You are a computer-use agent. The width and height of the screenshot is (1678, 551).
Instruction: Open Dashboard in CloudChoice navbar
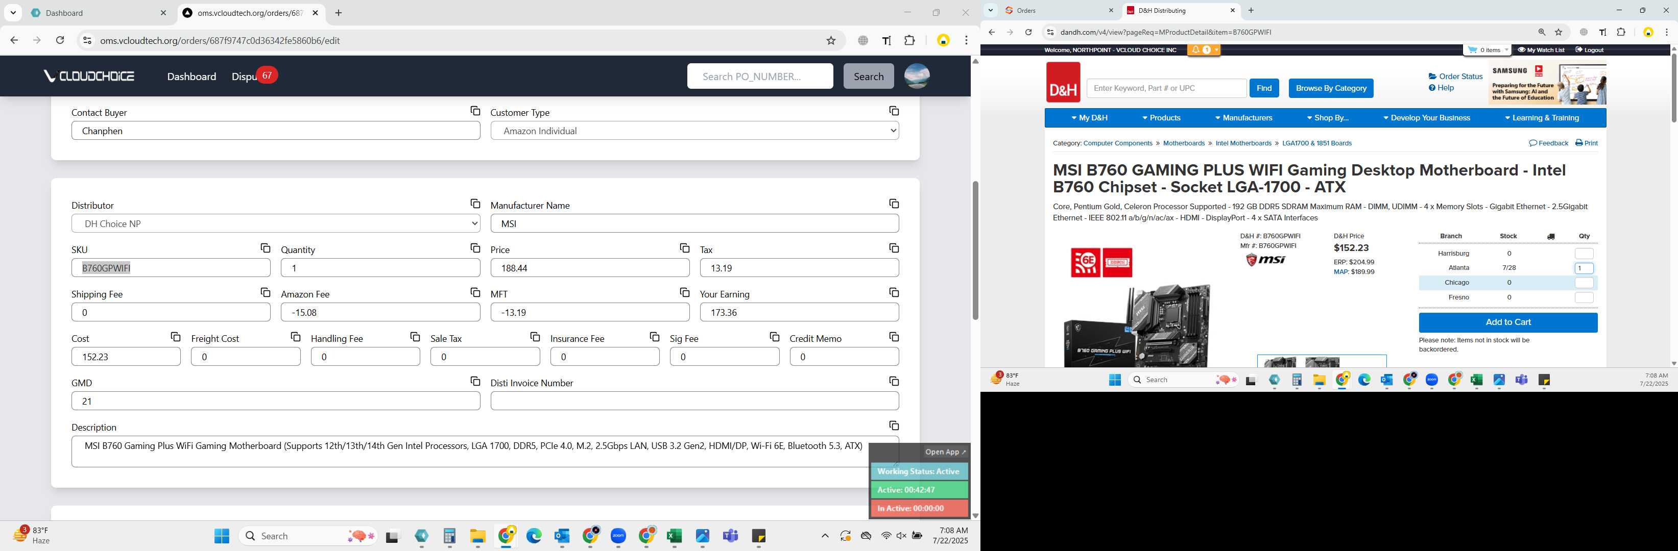coord(191,77)
